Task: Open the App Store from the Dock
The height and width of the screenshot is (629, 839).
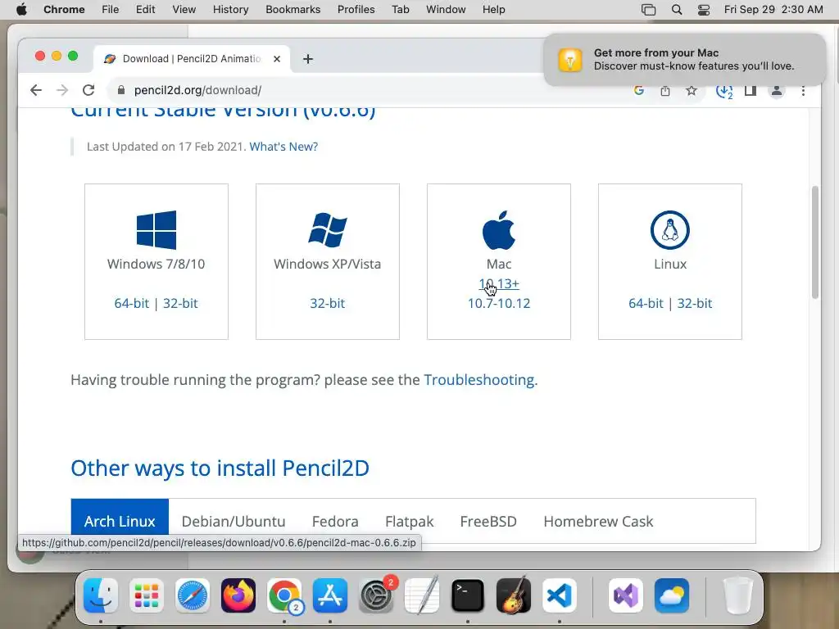Action: pos(330,595)
